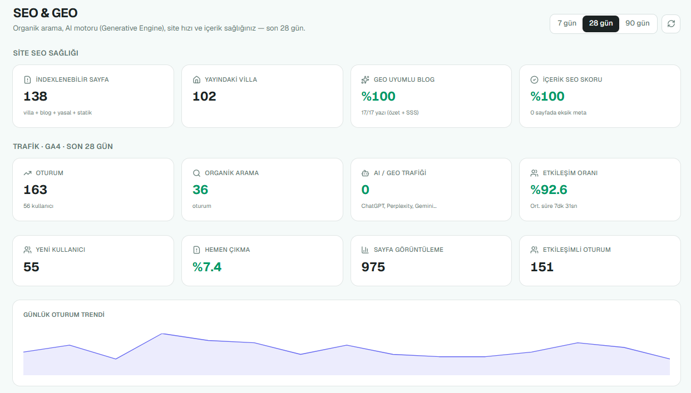Screen dimensions: 691x393
Task: Click the '17/17 yazı (özet + SSS)' note
Action: pyautogui.click(x=390, y=112)
